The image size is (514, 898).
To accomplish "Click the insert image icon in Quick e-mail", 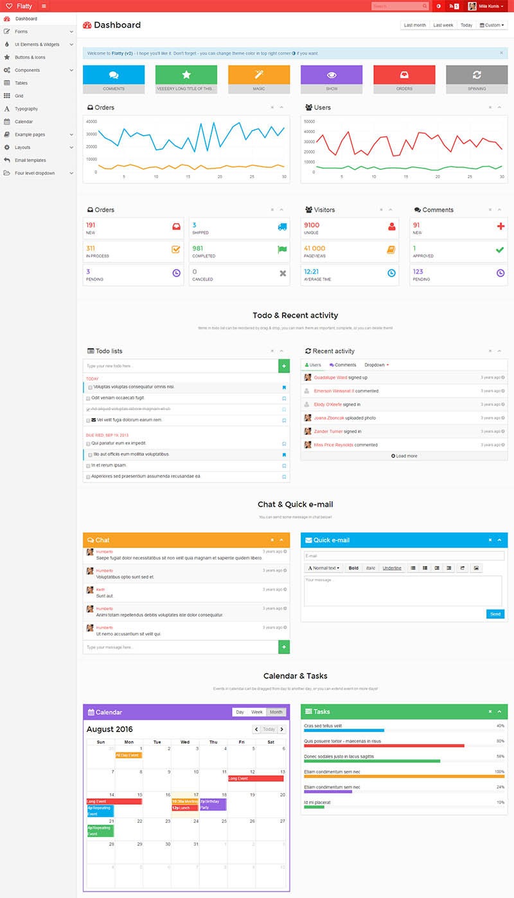I will 476,568.
